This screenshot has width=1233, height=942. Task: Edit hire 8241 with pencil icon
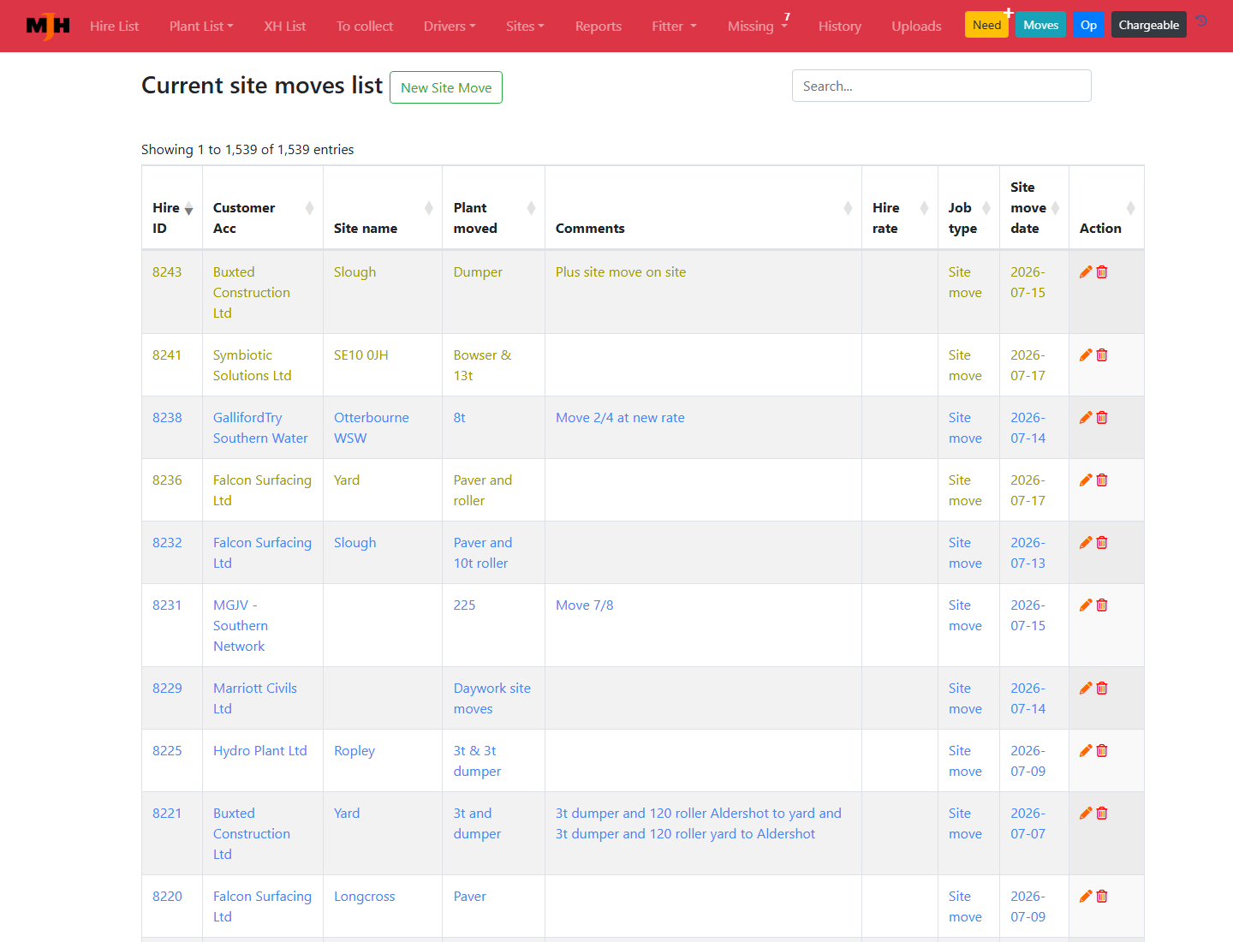[x=1086, y=355]
